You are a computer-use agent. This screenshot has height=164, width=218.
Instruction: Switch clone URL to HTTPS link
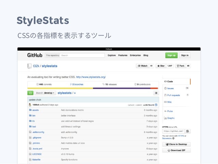pyautogui.click(x=181, y=136)
